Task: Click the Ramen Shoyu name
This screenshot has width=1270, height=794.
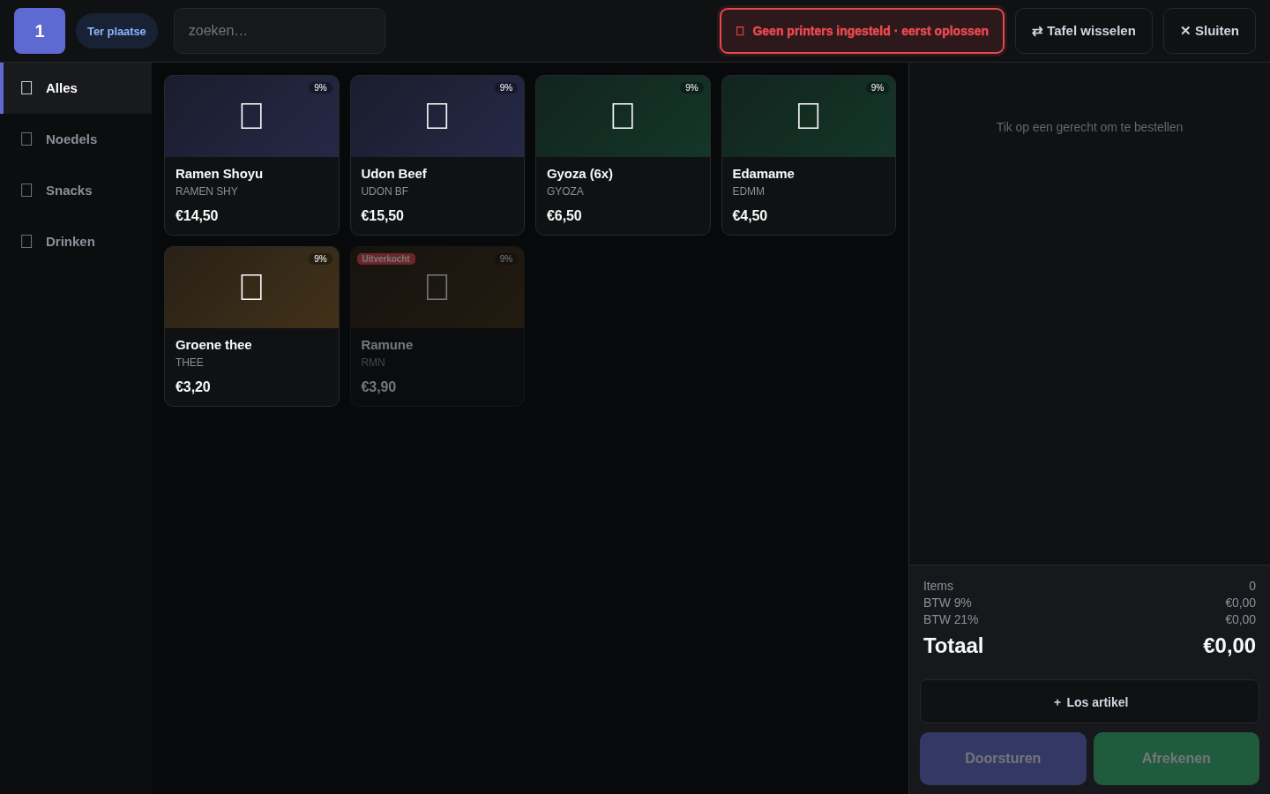Action: coord(219,174)
